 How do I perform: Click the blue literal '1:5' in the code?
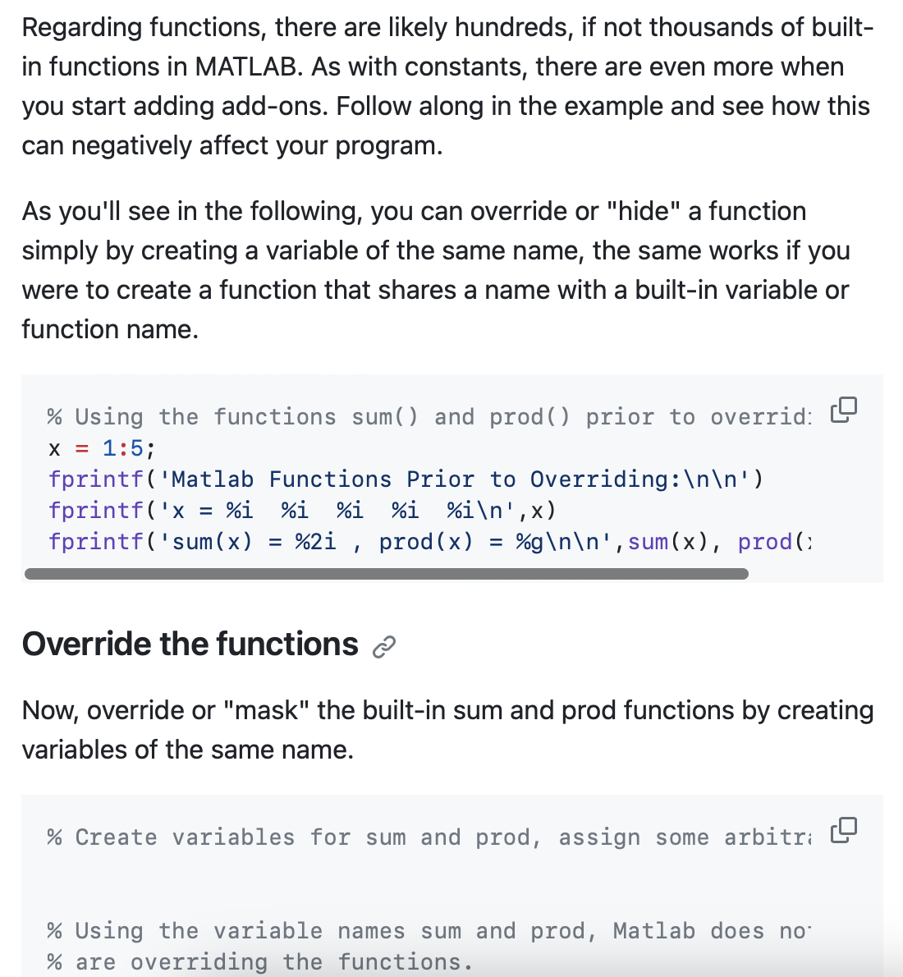125,447
